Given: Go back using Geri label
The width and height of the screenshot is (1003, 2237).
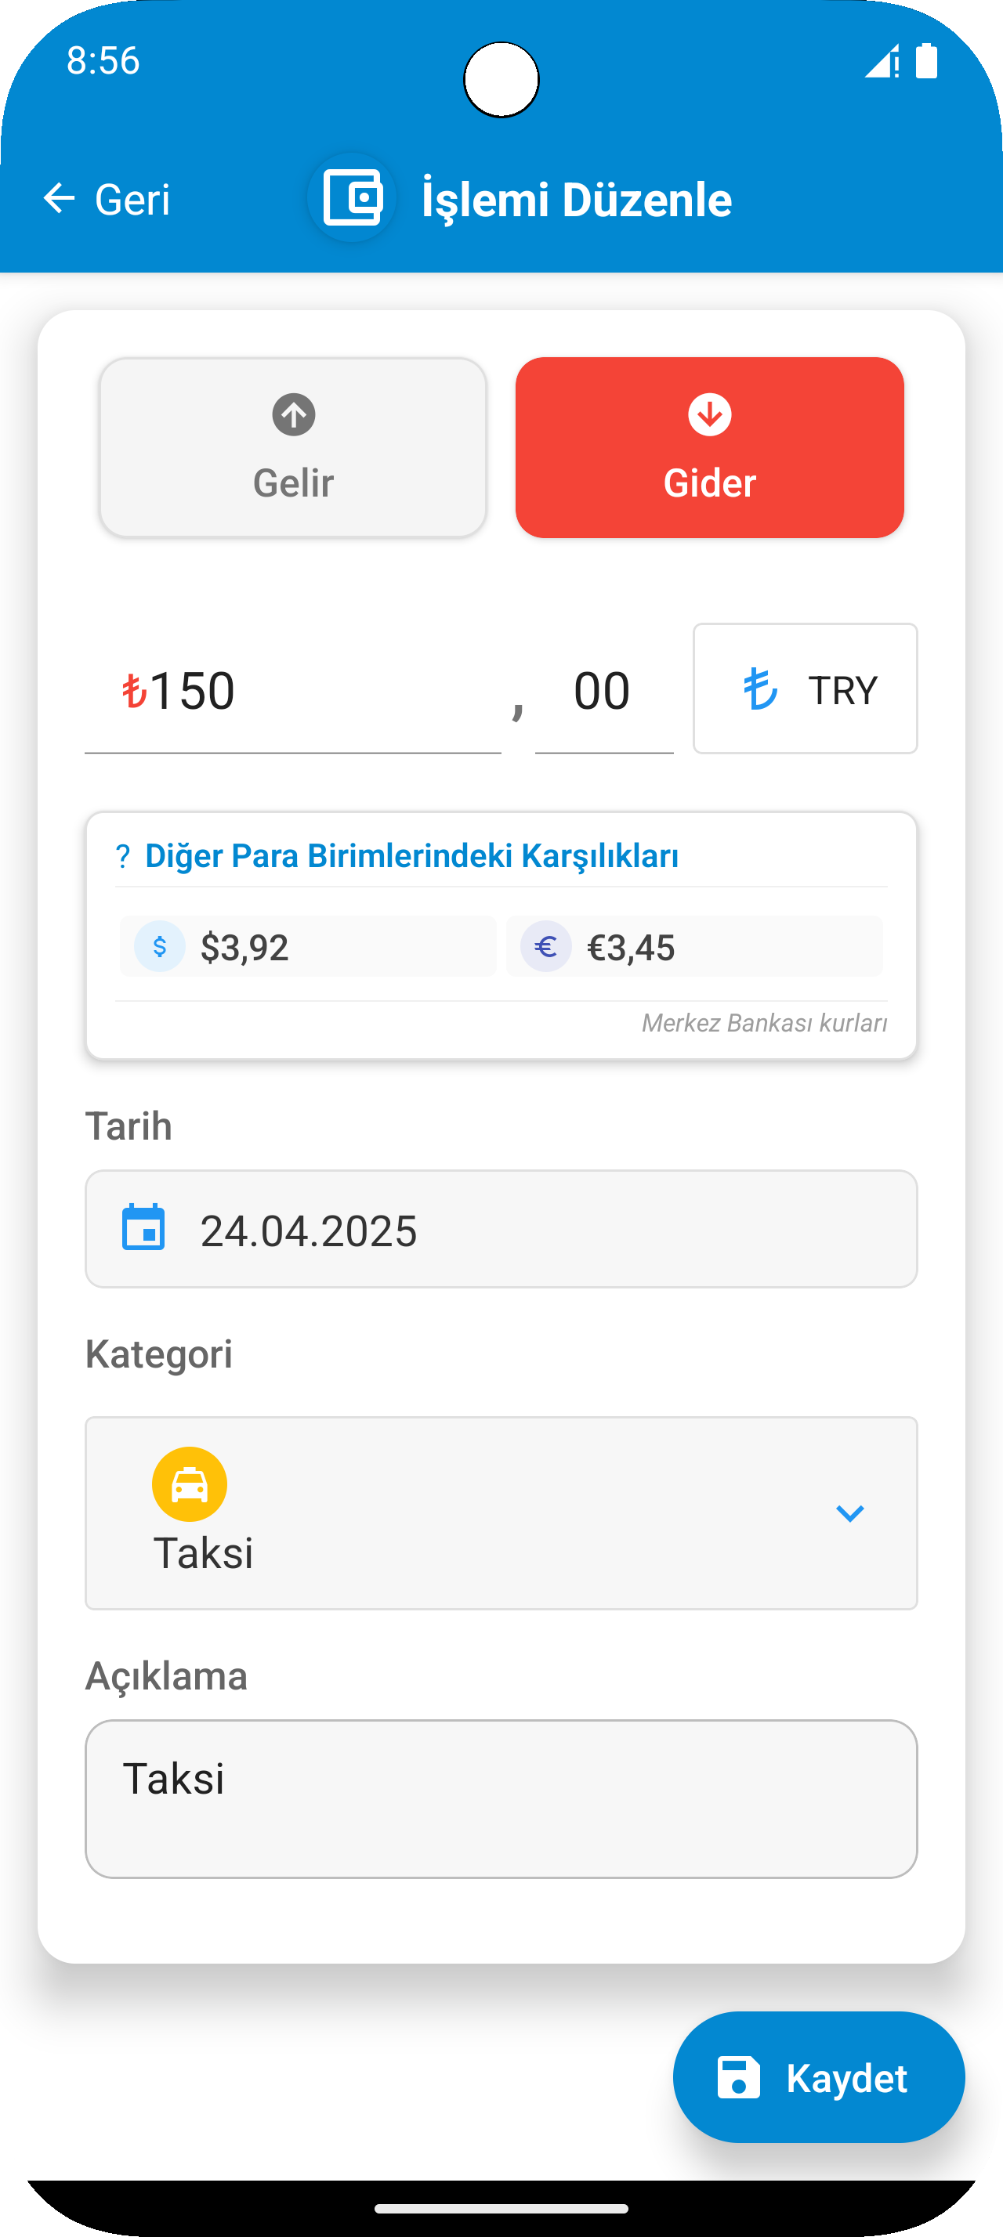Looking at the screenshot, I should click(132, 200).
